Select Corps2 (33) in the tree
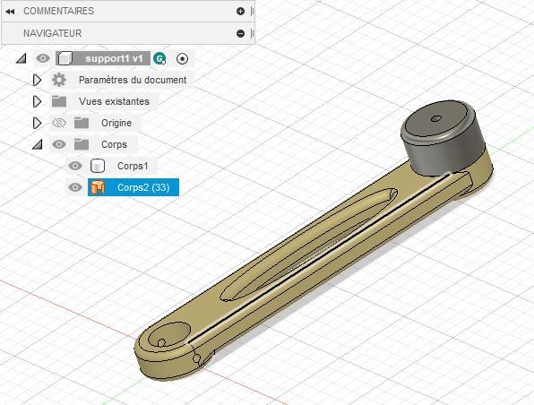Screen dimensions: 534x405 [x=143, y=187]
